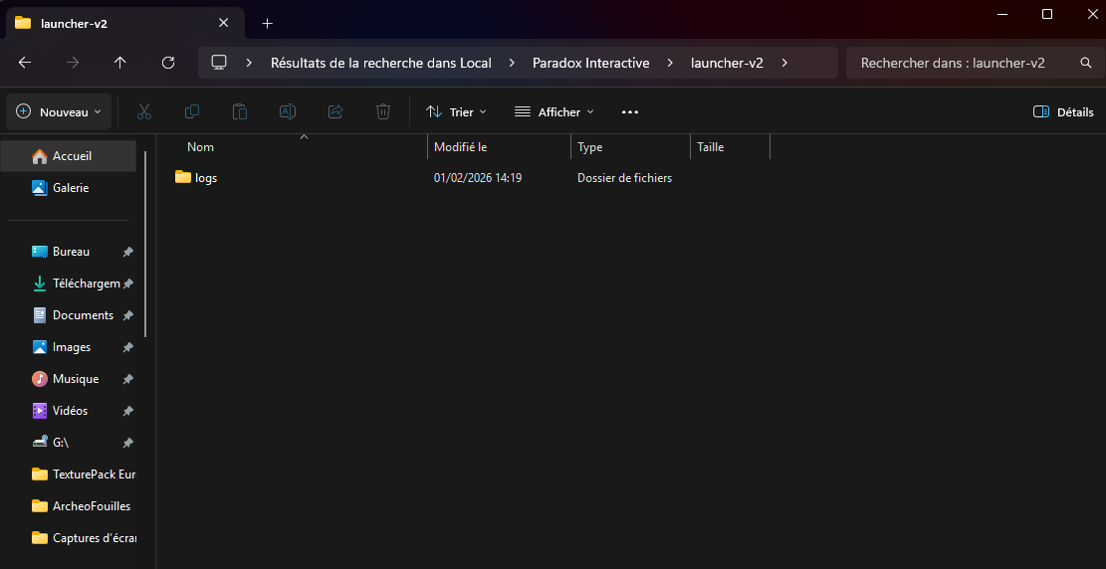Sort by Modifié le column header
This screenshot has width=1106, height=569.
500,147
